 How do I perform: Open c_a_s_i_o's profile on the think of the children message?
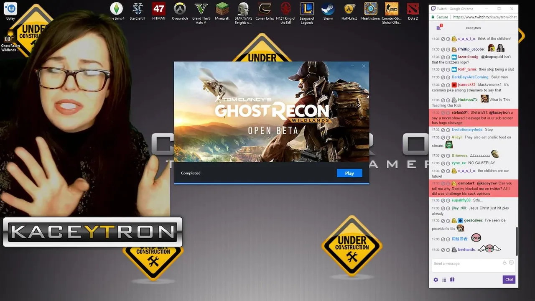[466, 38]
